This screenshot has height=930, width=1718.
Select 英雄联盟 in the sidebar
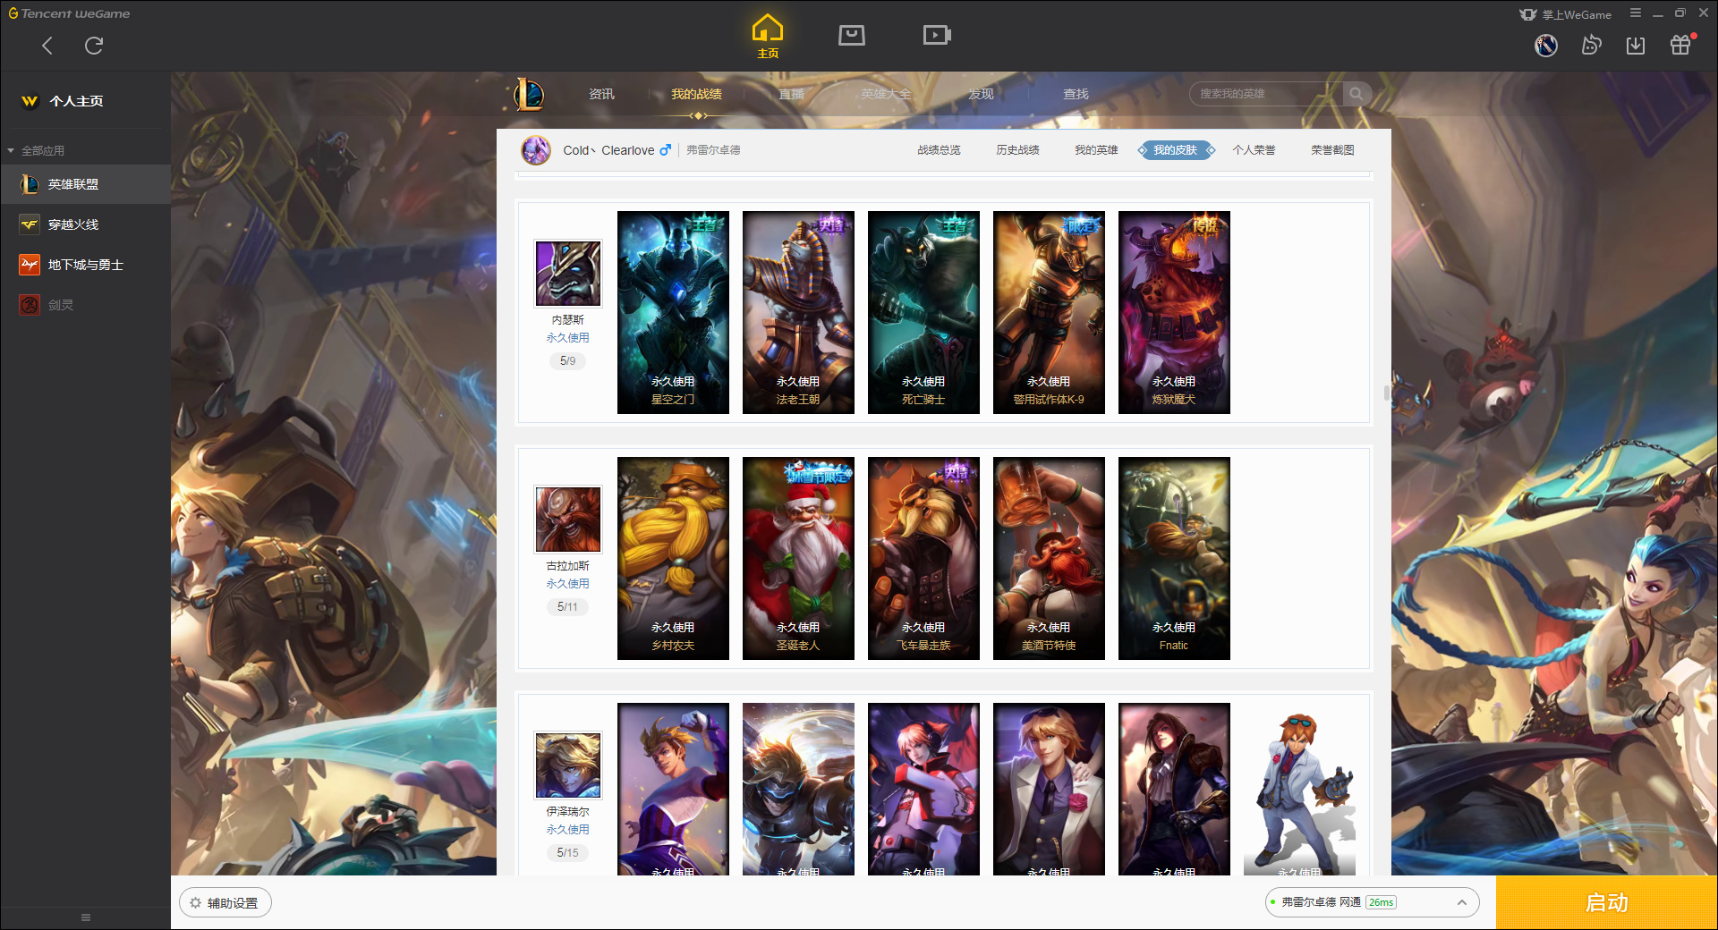pos(85,184)
